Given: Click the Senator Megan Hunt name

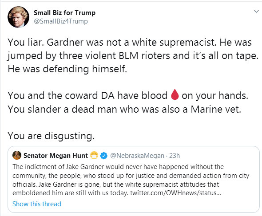Looking at the screenshot, I should pyautogui.click(x=56, y=156).
